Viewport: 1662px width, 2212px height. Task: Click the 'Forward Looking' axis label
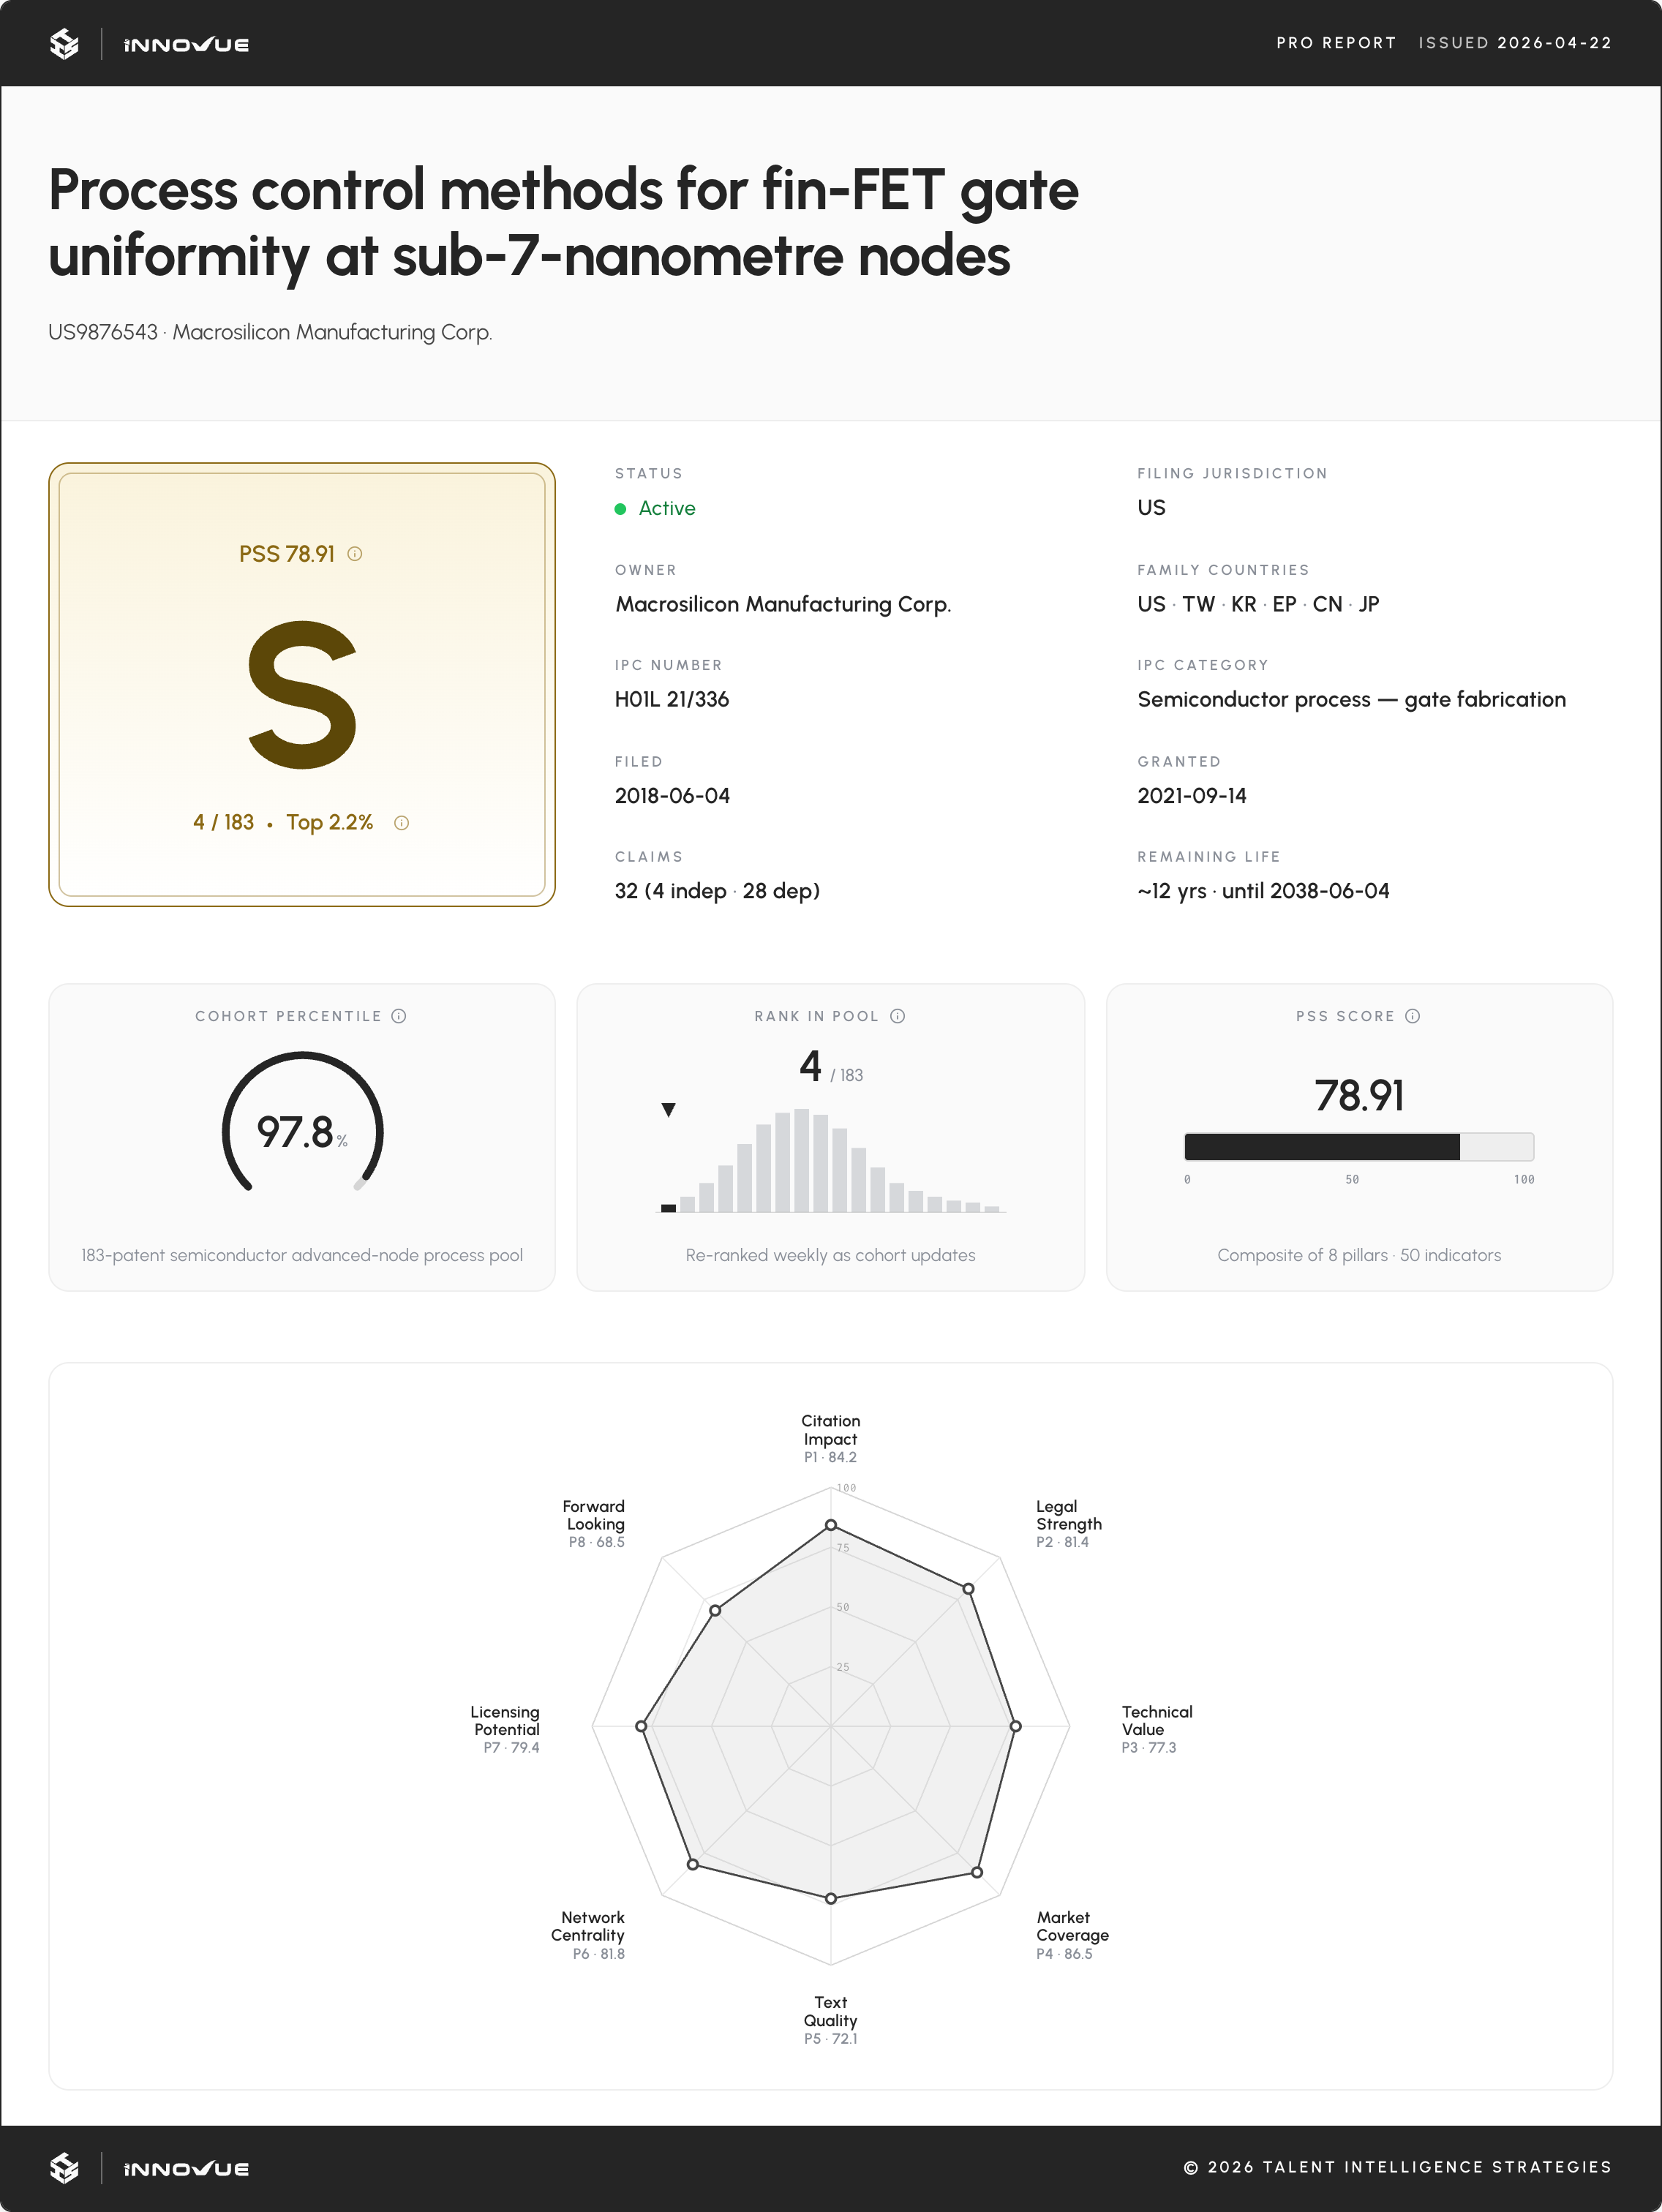click(x=594, y=1515)
